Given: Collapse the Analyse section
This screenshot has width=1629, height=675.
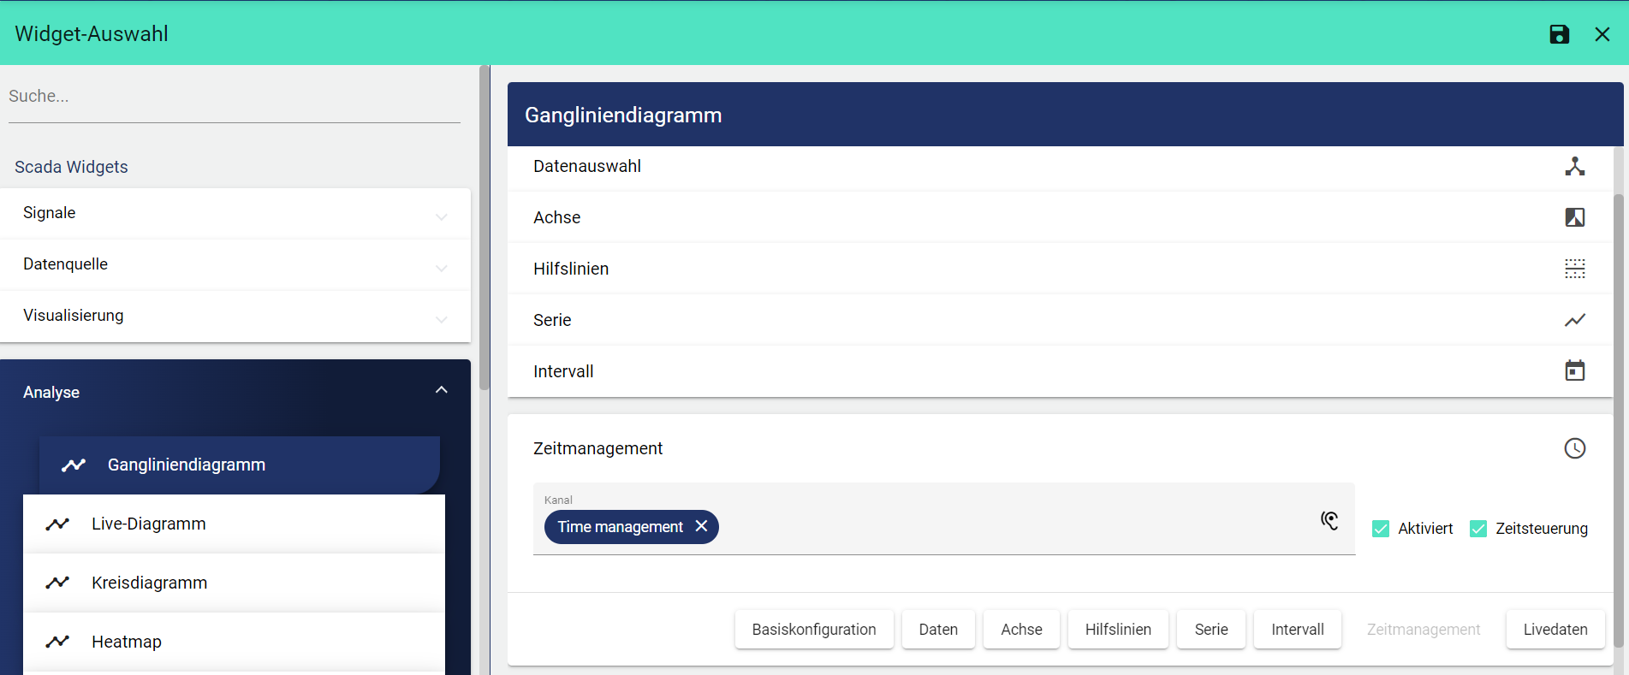Looking at the screenshot, I should 441,390.
